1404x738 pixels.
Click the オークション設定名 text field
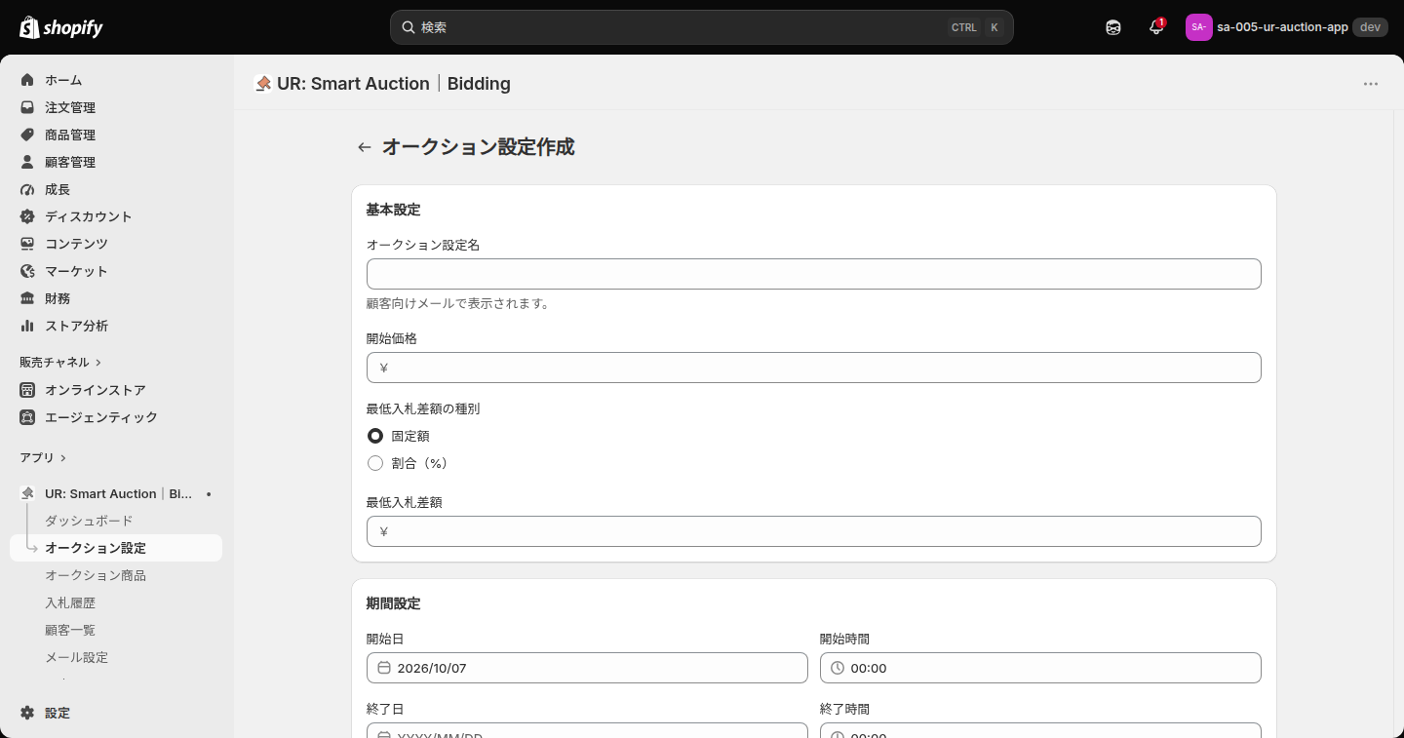[814, 274]
